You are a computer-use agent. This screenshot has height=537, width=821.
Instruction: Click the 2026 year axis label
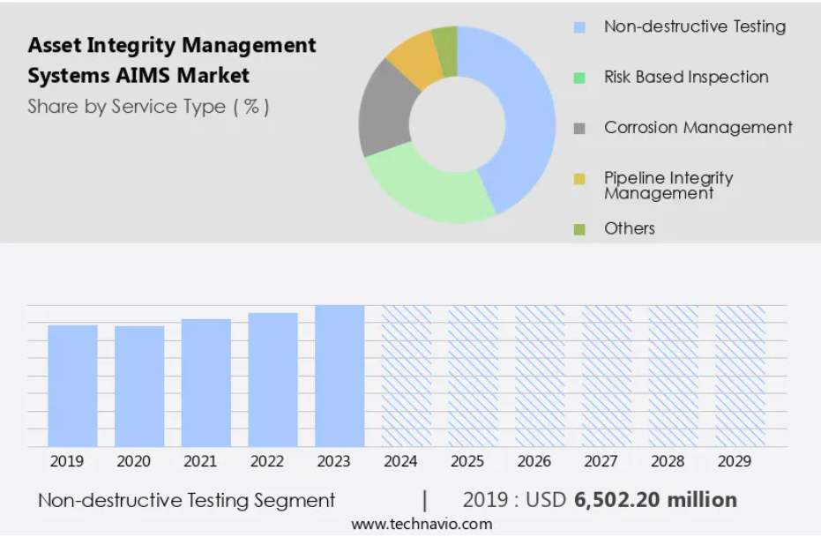(x=534, y=461)
